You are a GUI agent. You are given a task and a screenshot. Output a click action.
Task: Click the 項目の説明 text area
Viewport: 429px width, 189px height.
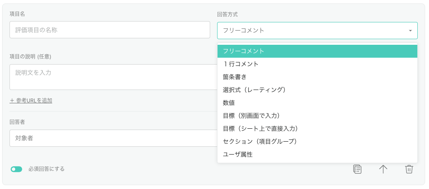tap(113, 77)
